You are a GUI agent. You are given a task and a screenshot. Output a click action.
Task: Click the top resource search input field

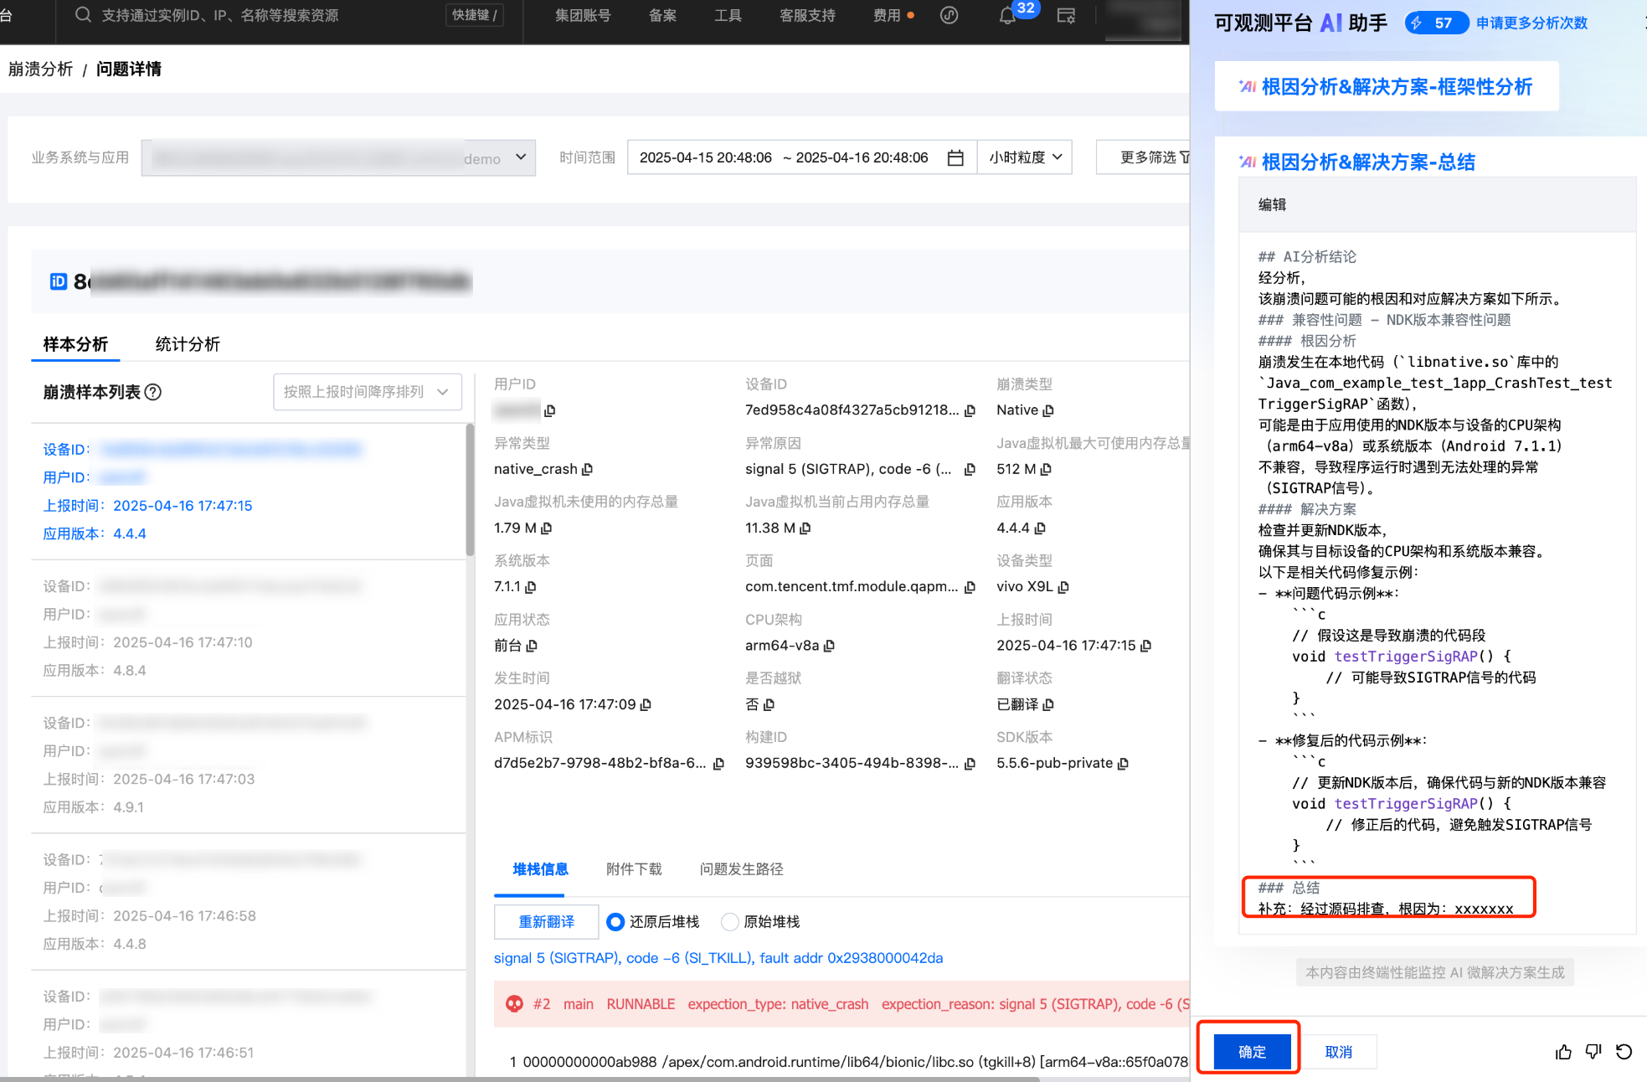coord(220,15)
